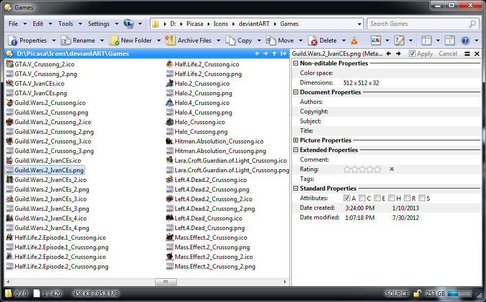Viewport: 486px width, 302px height.
Task: Click the D: drive breadcrumb
Action: point(173,24)
